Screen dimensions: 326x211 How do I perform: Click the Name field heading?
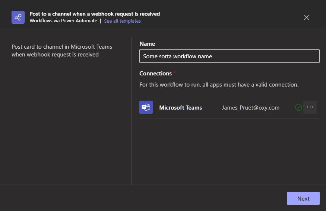tap(147, 44)
